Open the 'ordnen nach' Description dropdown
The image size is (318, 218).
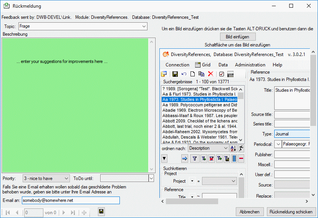pos(209,148)
